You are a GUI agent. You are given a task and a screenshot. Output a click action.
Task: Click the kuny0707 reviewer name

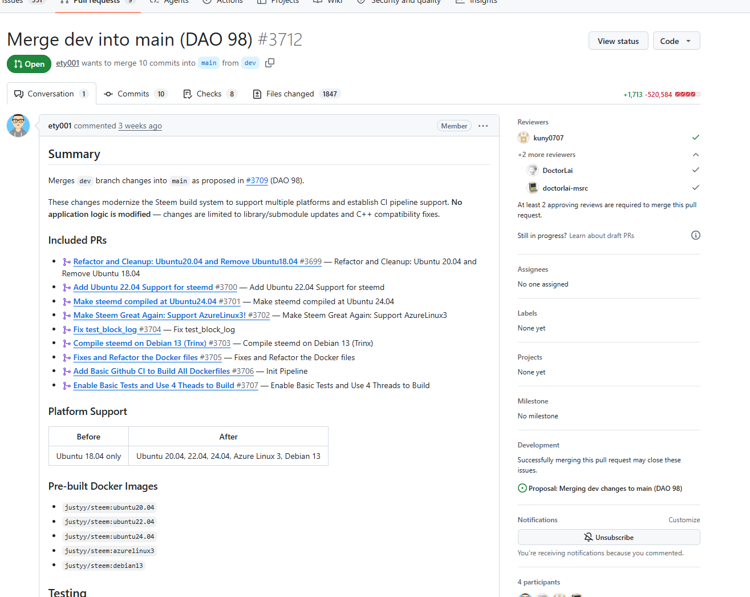pyautogui.click(x=549, y=138)
